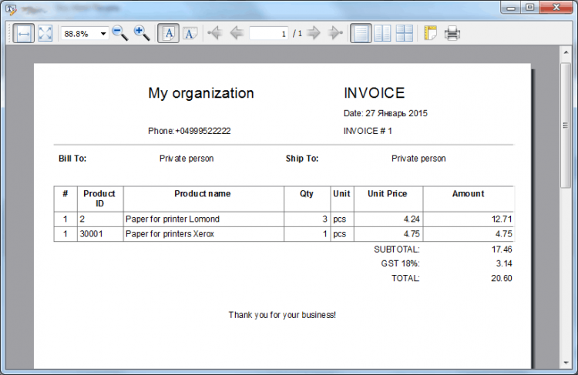578x375 pixels.
Task: Toggle the fit-to-width view button
Action: pyautogui.click(x=24, y=34)
